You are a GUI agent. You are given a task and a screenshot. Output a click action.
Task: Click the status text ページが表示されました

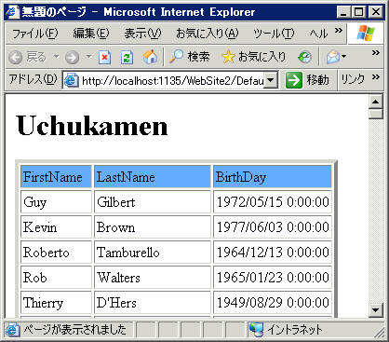tap(75, 330)
